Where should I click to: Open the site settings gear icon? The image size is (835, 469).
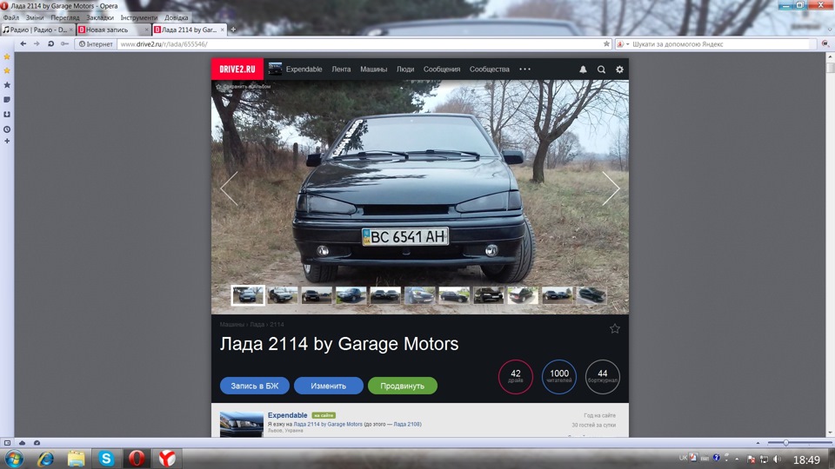[x=619, y=69]
